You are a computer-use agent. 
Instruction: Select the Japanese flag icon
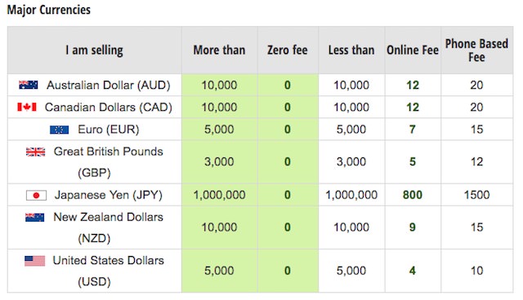(x=36, y=195)
